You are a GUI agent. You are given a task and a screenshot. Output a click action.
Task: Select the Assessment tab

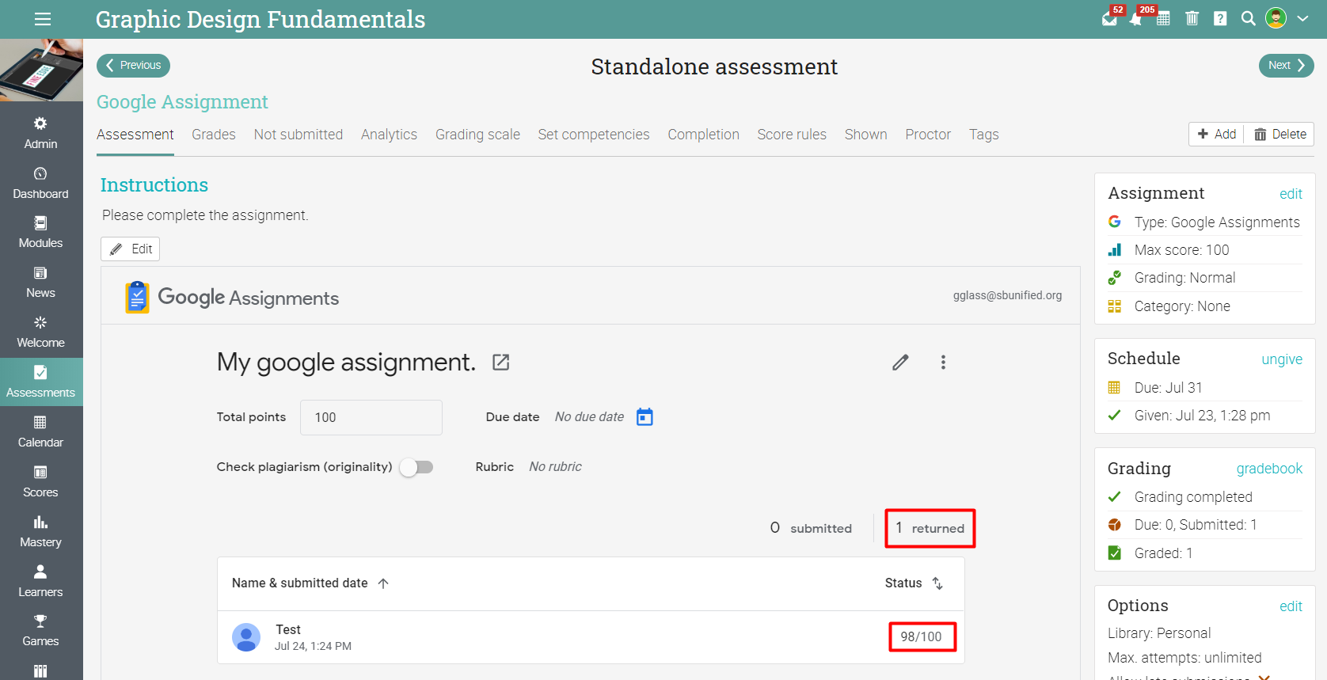tap(135, 135)
